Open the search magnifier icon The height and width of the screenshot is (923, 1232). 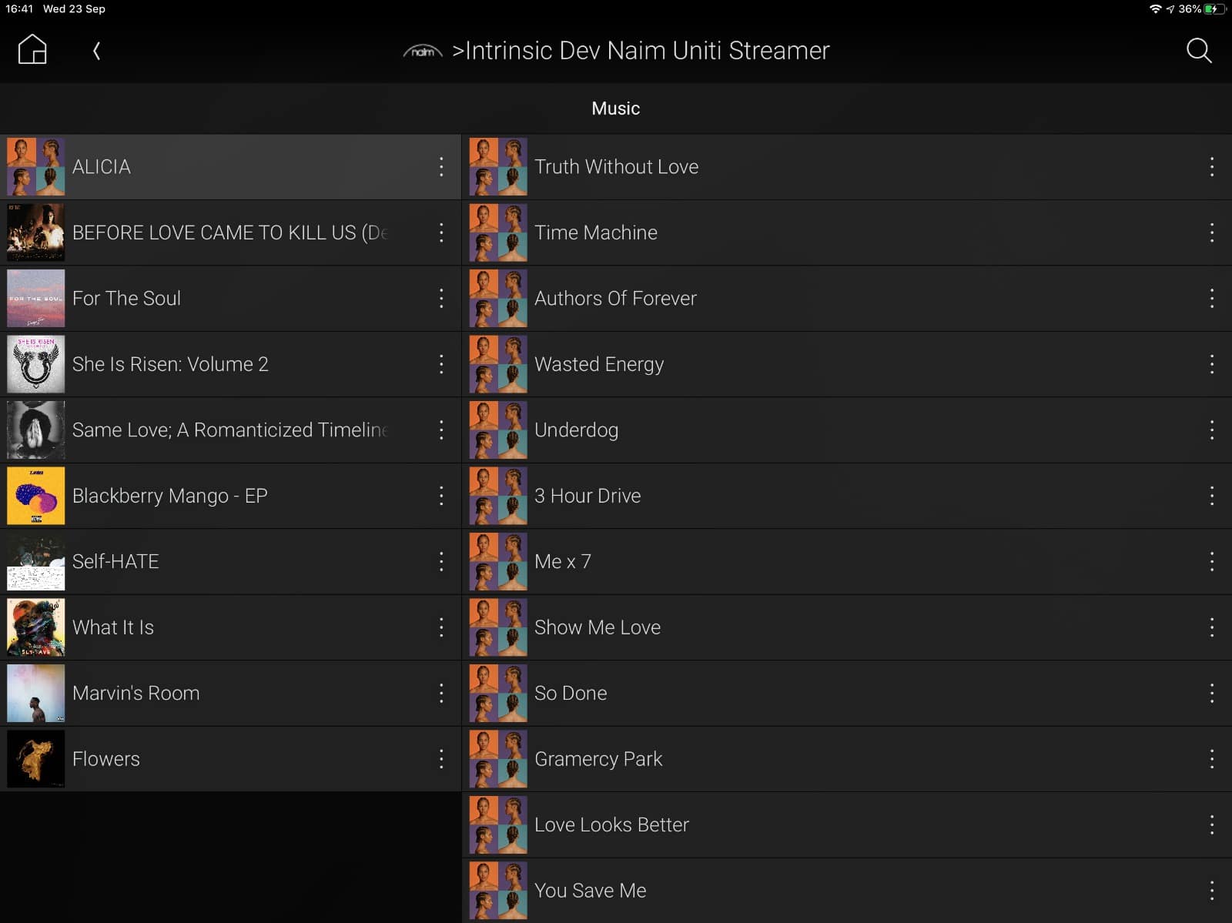(x=1198, y=51)
